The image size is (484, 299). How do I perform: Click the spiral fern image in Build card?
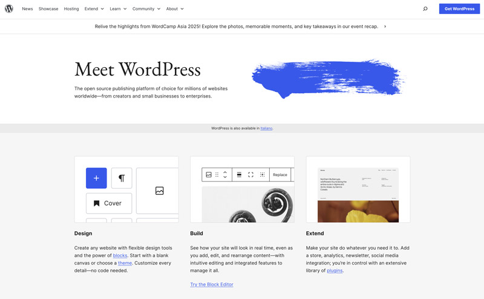(248, 204)
